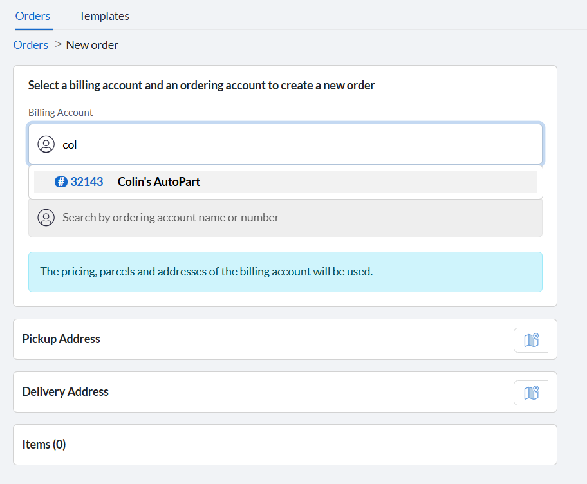Click the Delivery Address map icon

[531, 393]
